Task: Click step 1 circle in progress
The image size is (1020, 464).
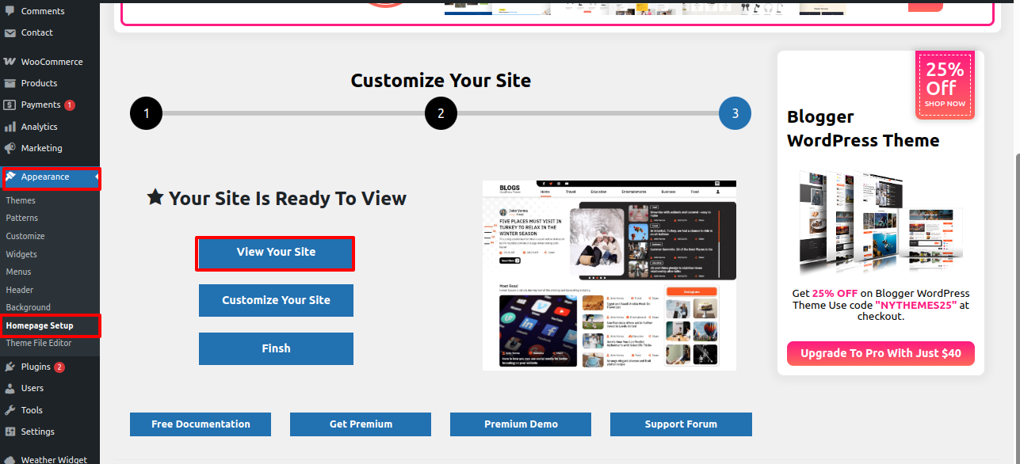Action: (146, 113)
